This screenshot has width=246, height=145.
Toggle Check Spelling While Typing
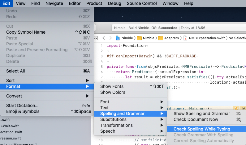point(202,129)
